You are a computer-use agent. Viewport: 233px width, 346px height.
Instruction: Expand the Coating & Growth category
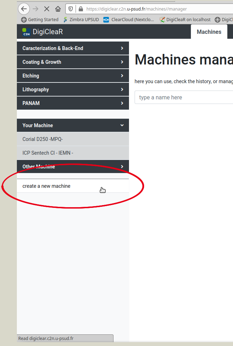pos(73,62)
